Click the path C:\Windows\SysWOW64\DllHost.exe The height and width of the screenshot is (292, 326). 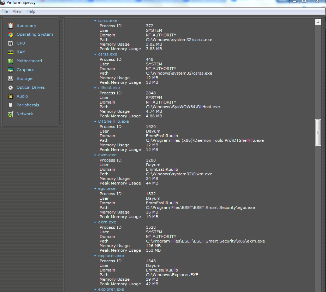click(x=183, y=107)
